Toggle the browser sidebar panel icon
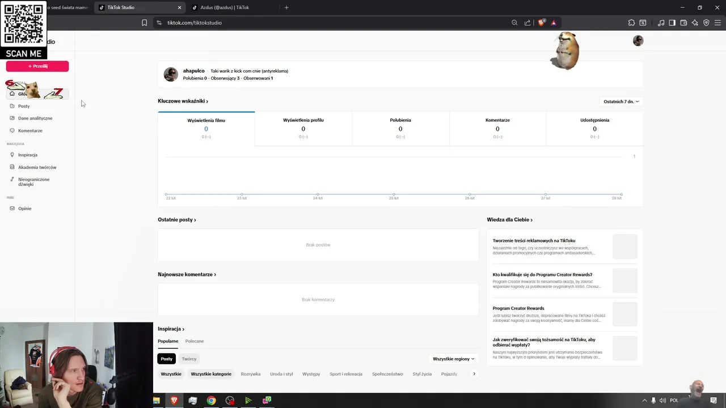 pyautogui.click(x=672, y=23)
